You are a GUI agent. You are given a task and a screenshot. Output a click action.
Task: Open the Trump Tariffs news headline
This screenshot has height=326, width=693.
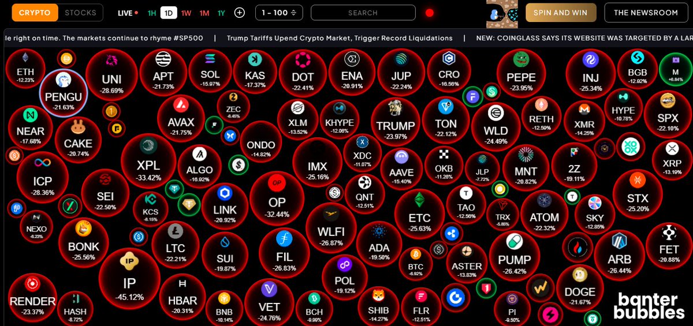[340, 38]
